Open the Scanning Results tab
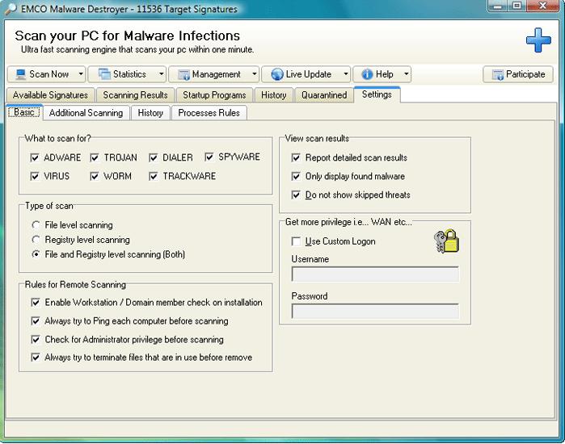The width and height of the screenshot is (565, 444). pyautogui.click(x=136, y=95)
